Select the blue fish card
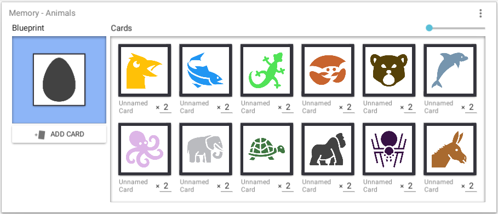The image size is (498, 214). coord(205,71)
